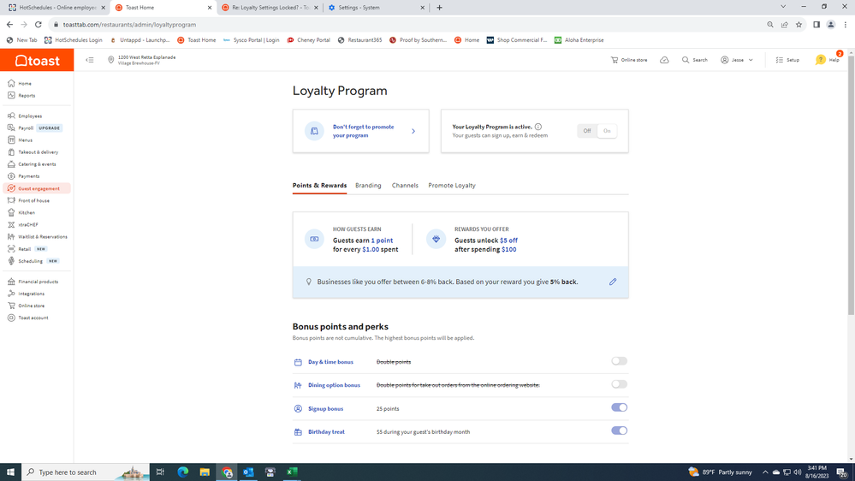Expand the Jesse user account dropdown

pyautogui.click(x=737, y=60)
